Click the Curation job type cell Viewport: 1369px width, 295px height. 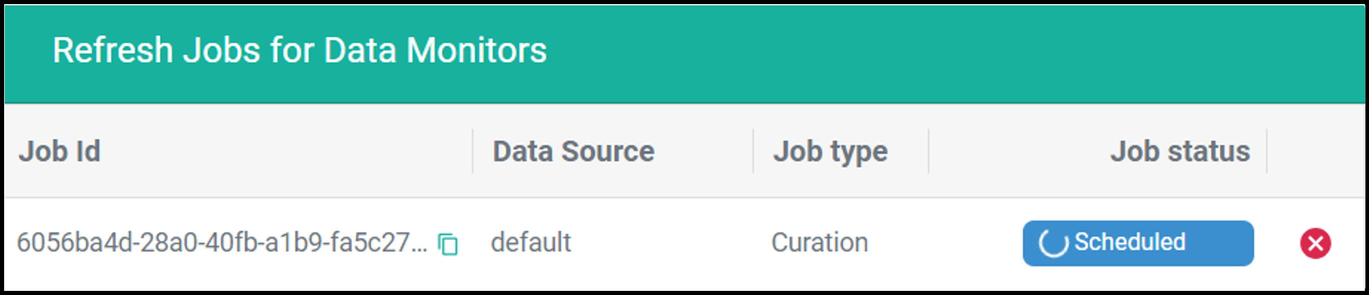[819, 243]
